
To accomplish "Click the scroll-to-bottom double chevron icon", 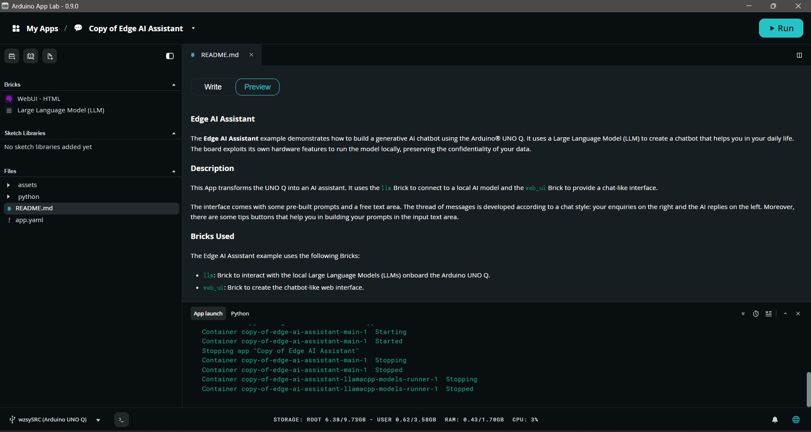I will click(x=743, y=314).
